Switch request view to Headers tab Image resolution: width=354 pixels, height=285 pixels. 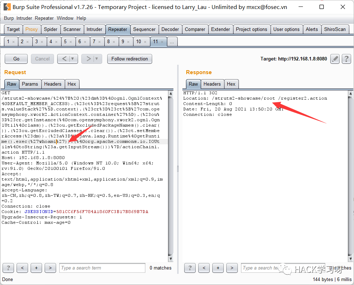[53, 84]
